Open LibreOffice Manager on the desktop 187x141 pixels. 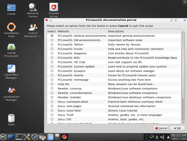[x=11, y=69]
